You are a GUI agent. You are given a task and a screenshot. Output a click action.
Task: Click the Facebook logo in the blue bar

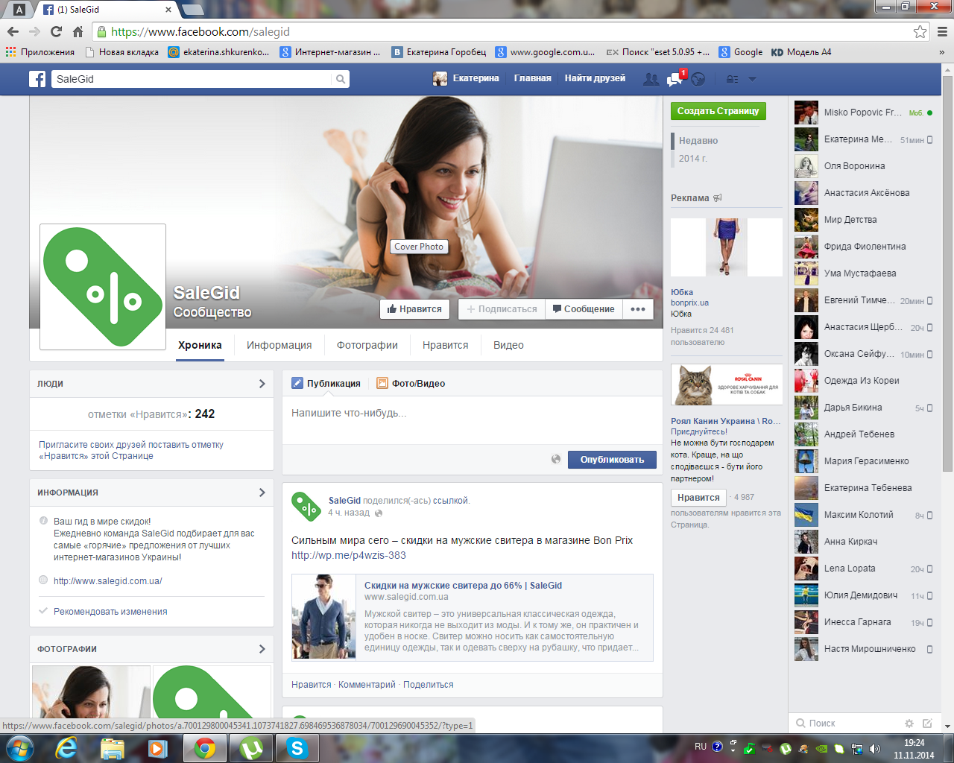coord(37,79)
